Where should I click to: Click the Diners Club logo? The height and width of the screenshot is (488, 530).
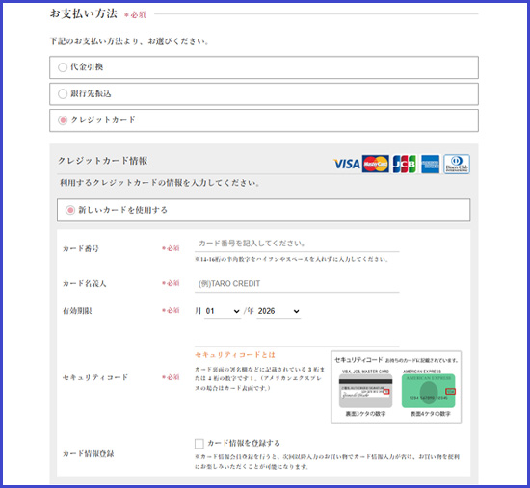[457, 165]
